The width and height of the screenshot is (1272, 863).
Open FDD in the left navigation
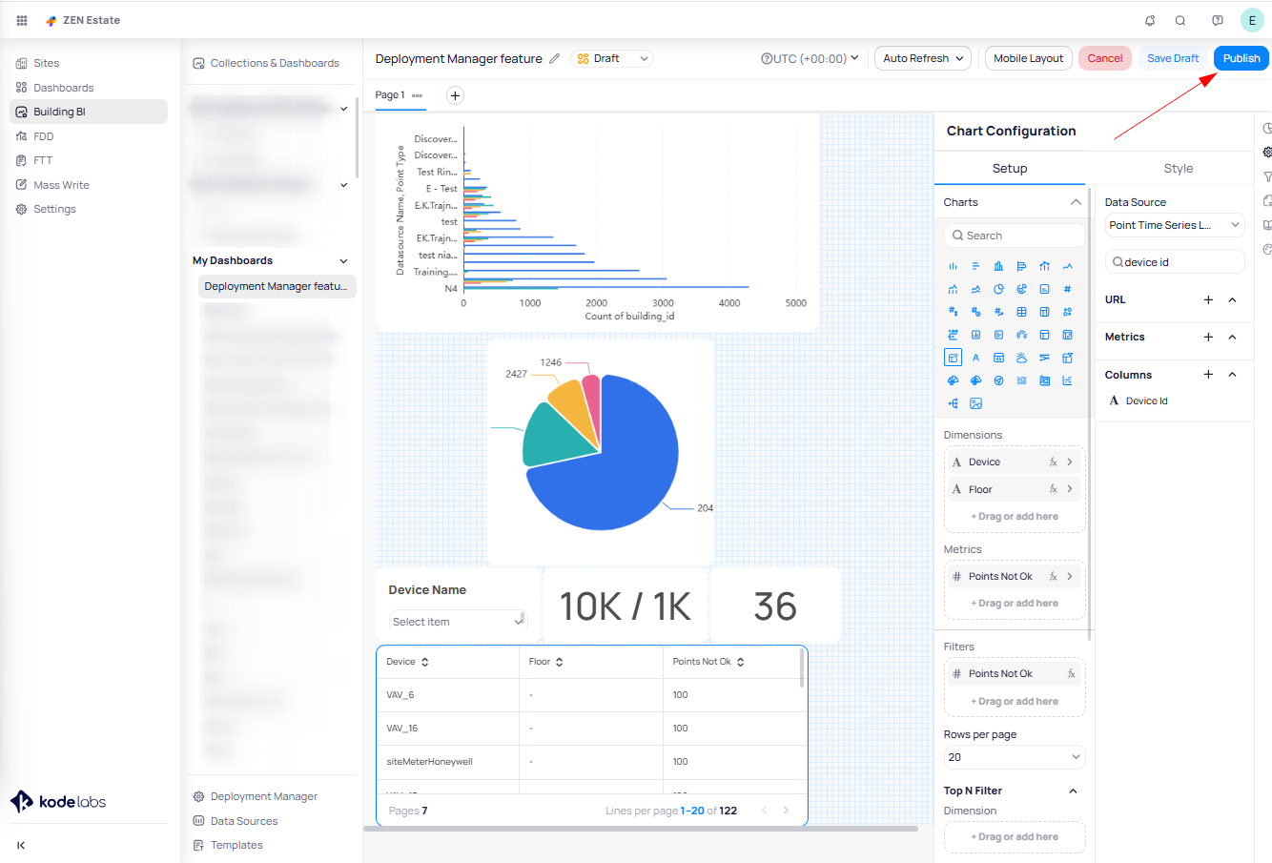(44, 136)
